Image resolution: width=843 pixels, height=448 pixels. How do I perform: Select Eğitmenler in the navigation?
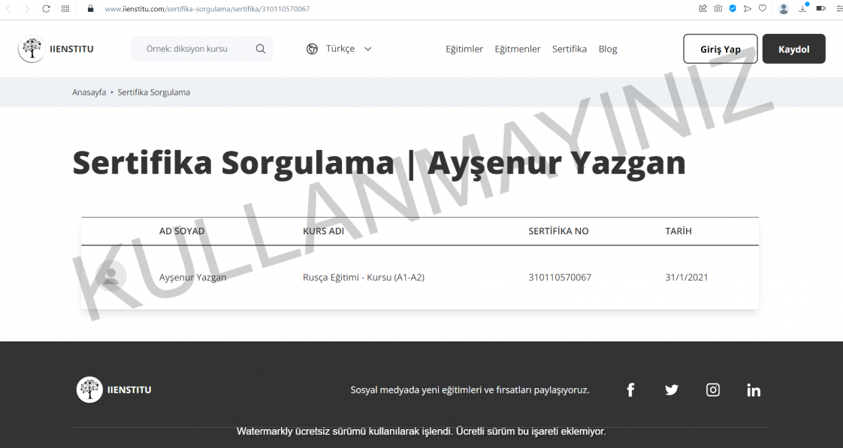518,48
